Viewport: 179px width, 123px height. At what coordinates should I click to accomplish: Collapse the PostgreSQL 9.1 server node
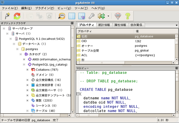tap(11, 39)
